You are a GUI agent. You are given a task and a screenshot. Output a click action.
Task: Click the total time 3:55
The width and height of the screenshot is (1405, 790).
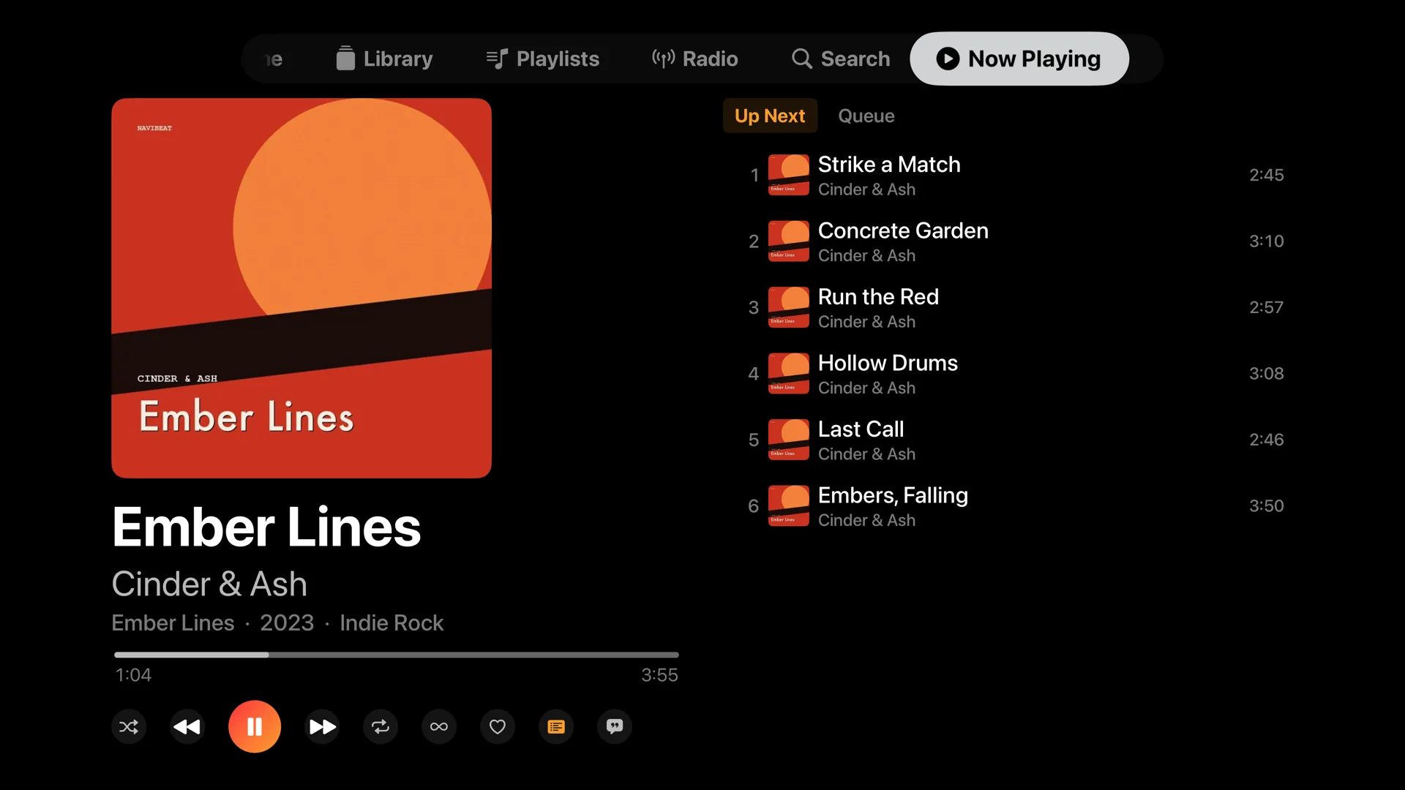pyautogui.click(x=659, y=675)
